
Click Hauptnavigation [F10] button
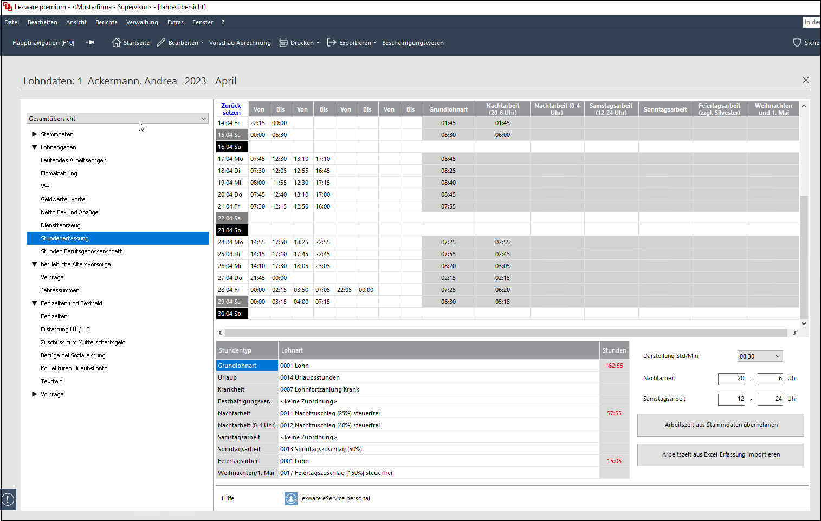point(43,43)
